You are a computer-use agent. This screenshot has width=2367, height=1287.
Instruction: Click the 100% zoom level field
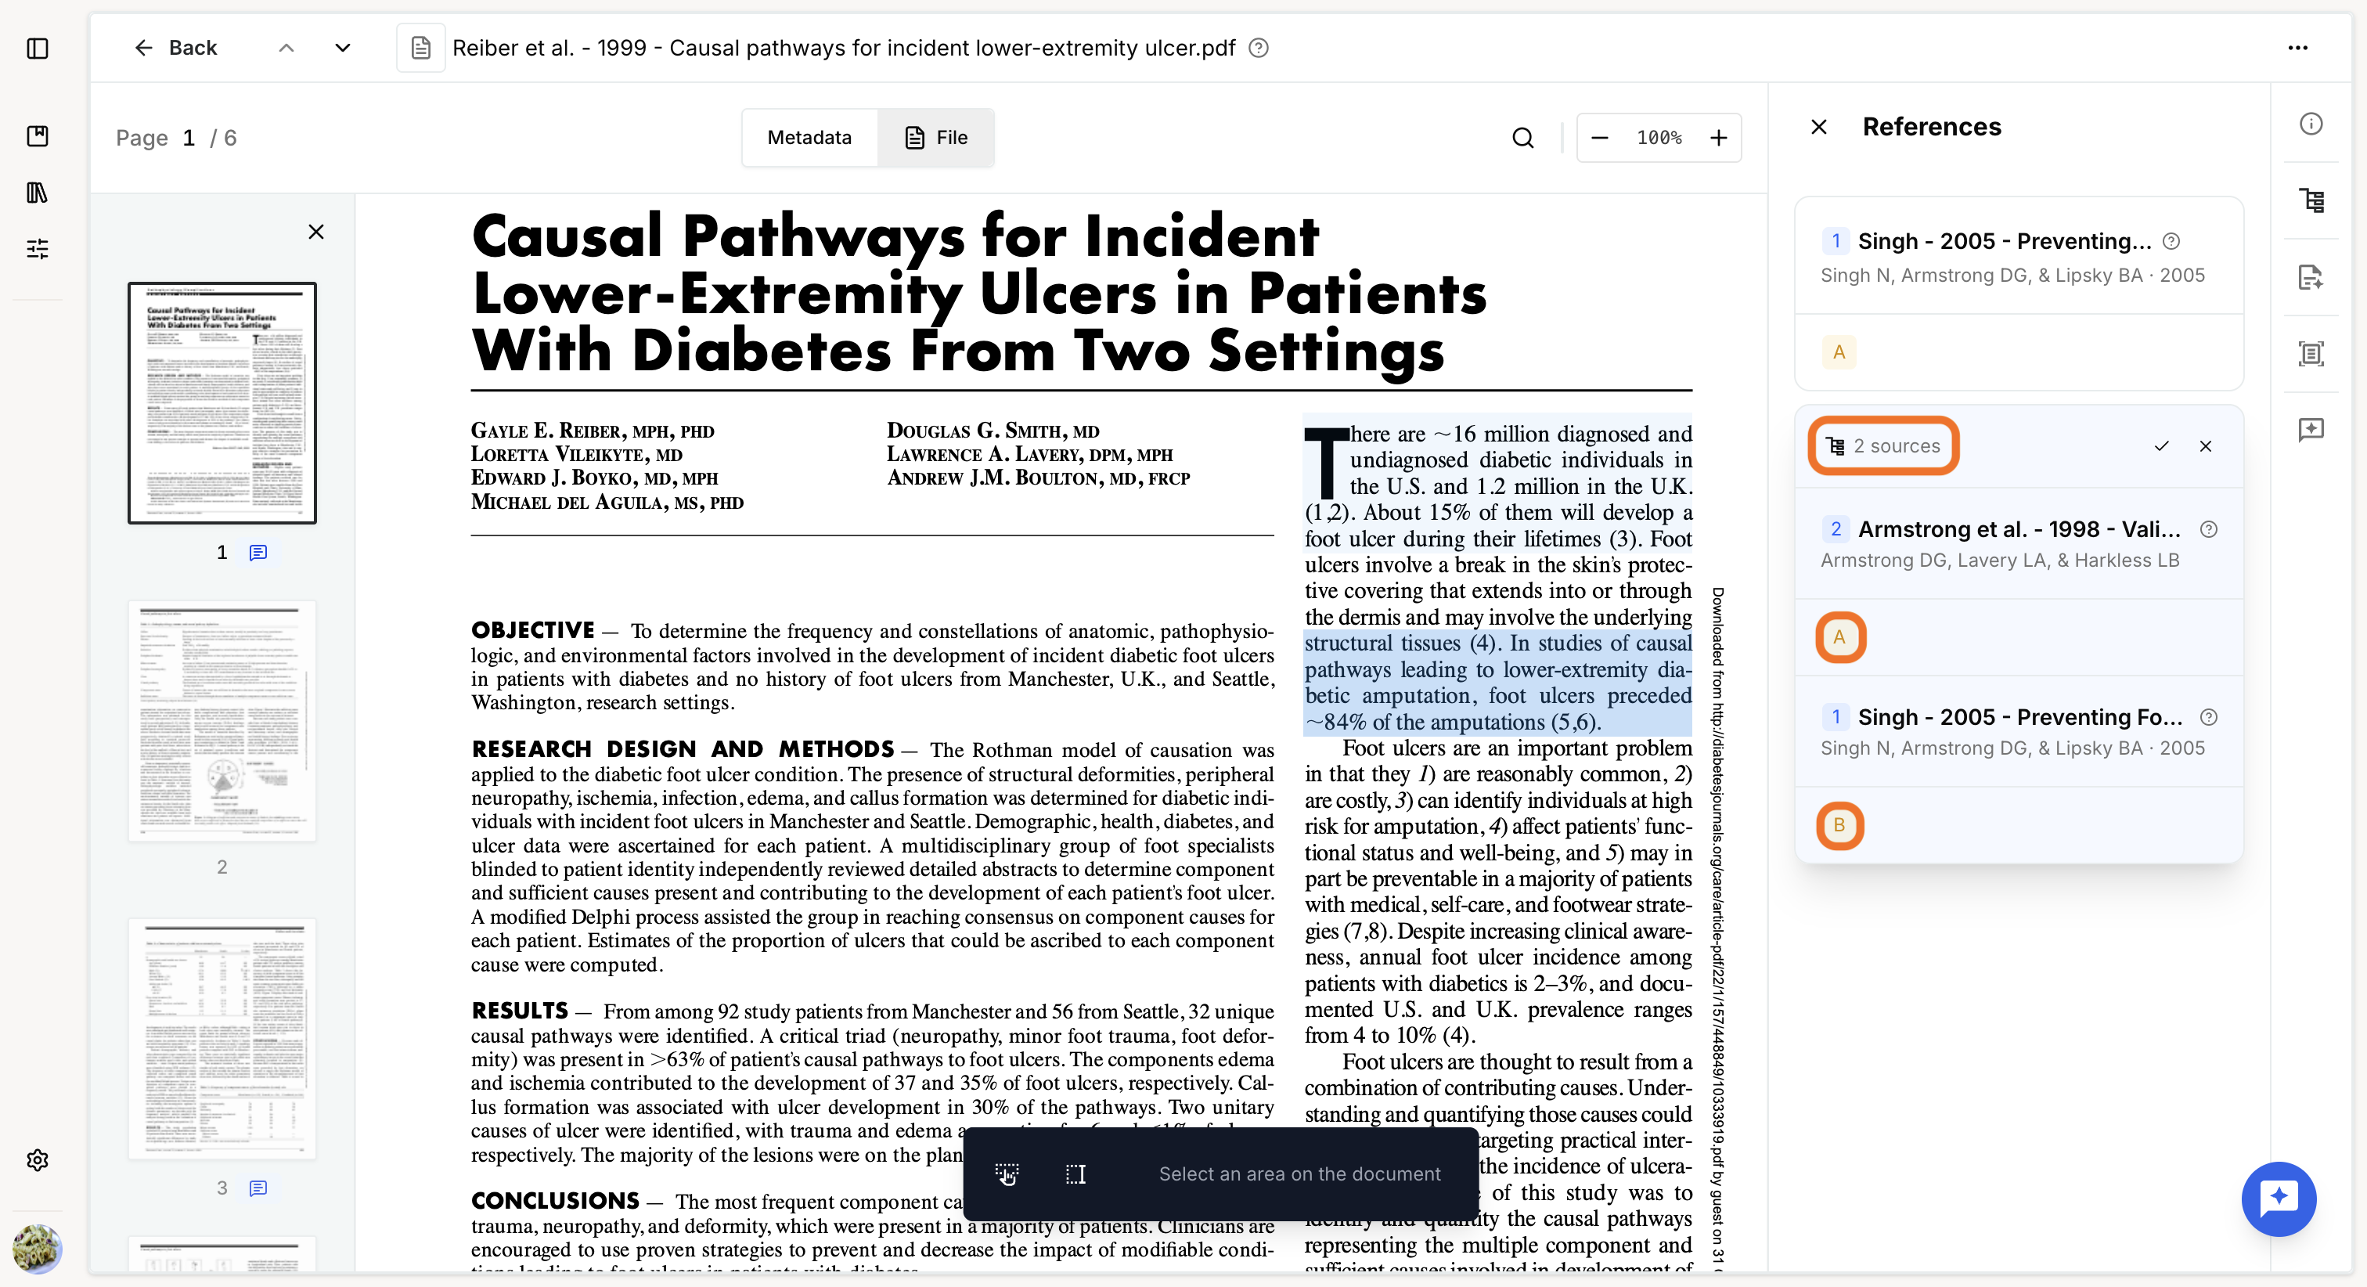tap(1659, 138)
